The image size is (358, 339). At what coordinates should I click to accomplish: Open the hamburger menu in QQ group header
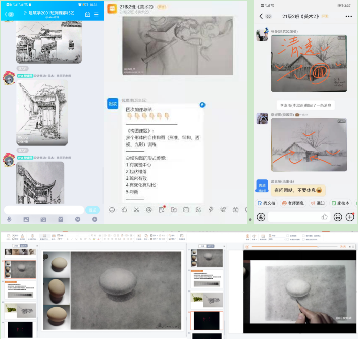click(x=96, y=14)
